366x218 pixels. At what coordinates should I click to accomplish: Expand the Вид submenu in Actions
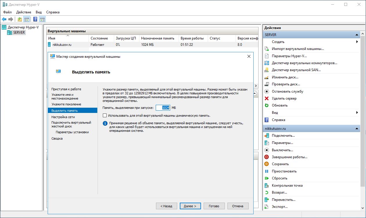(357, 113)
